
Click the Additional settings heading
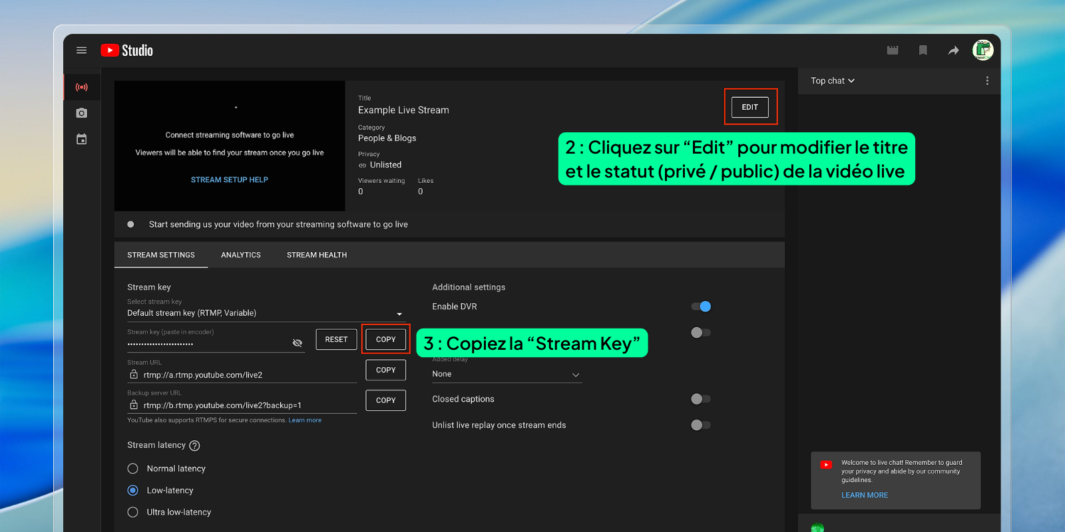(469, 287)
